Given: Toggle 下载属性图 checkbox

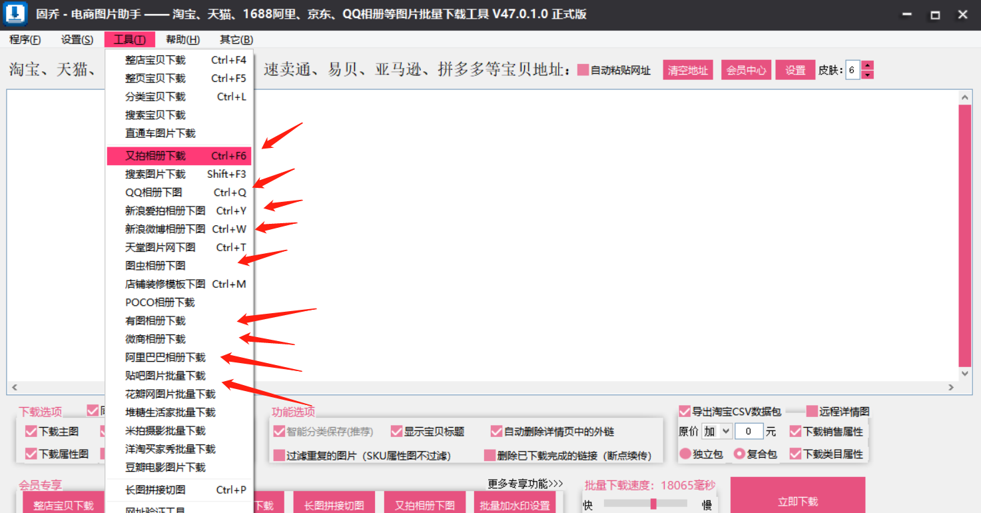Looking at the screenshot, I should (x=31, y=454).
